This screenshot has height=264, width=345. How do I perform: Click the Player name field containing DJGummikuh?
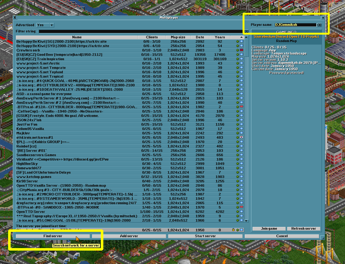tap(295, 25)
